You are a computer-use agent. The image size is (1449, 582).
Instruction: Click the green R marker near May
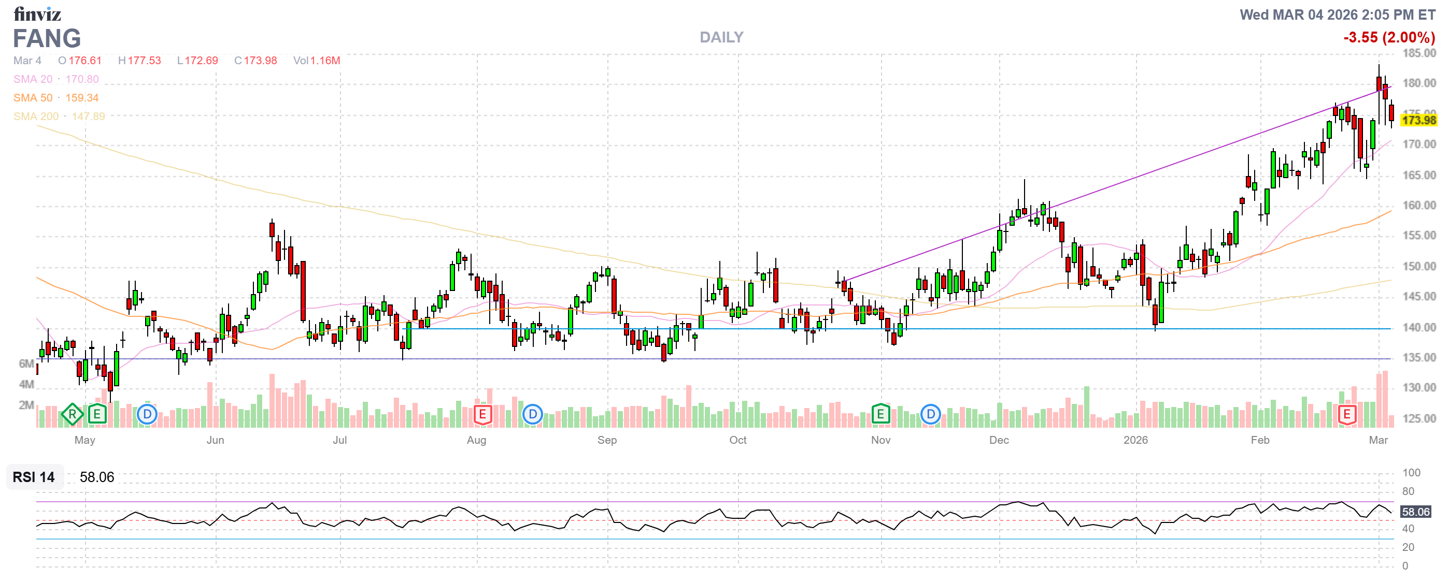click(72, 415)
